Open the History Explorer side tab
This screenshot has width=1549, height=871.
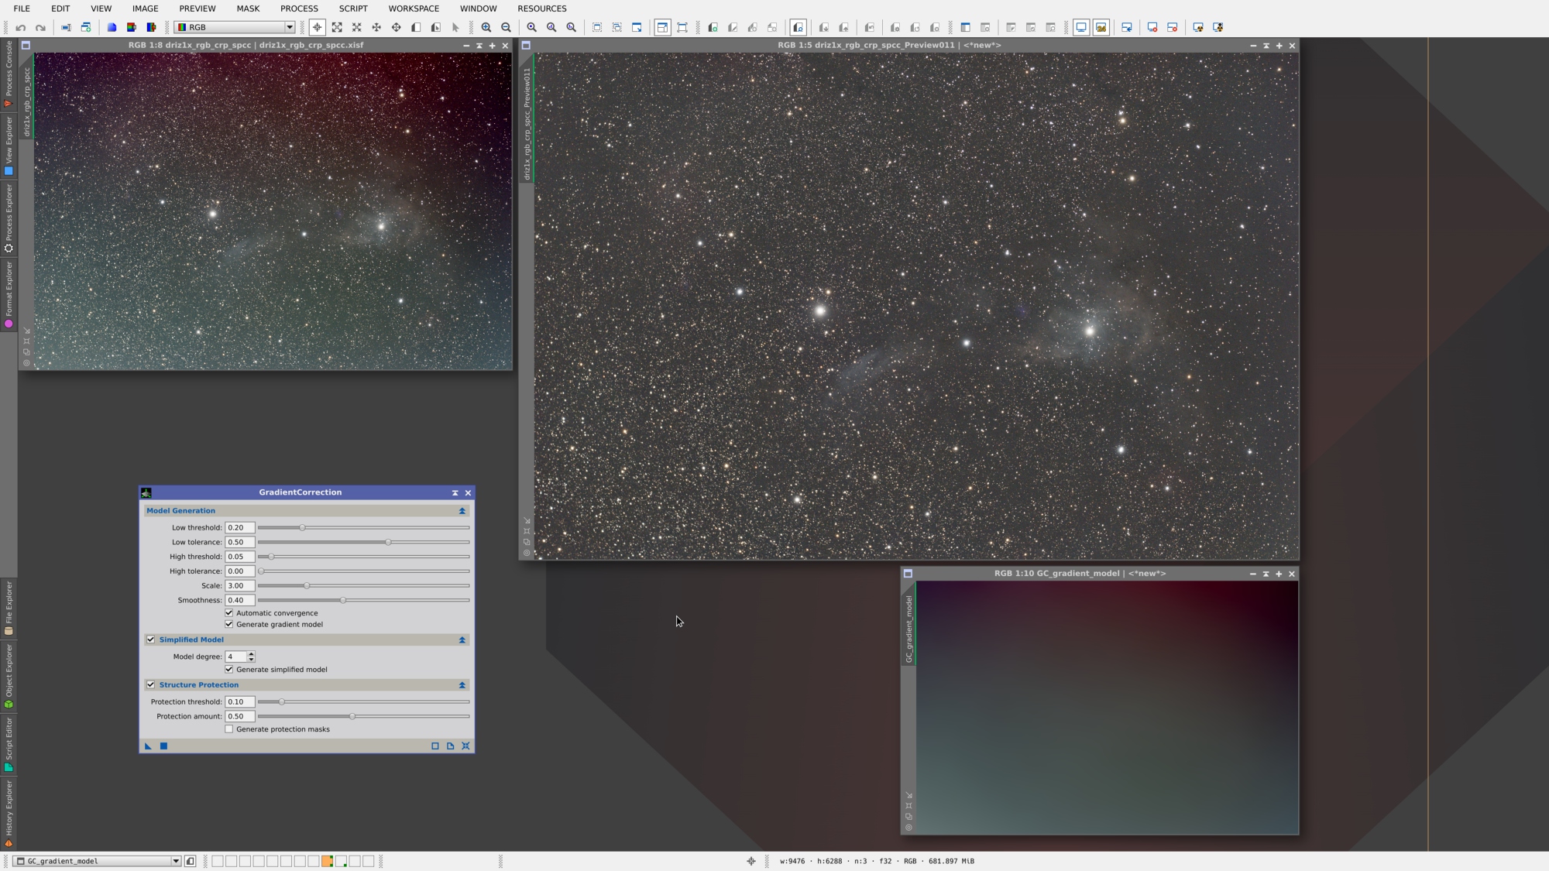9,813
